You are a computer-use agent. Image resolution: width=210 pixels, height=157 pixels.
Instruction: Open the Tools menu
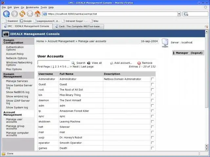[44, 8]
